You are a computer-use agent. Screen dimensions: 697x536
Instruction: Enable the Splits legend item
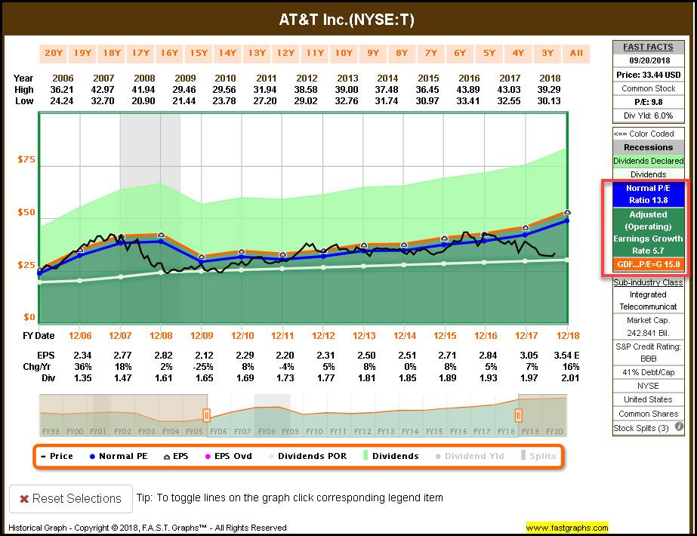pyautogui.click(x=538, y=456)
